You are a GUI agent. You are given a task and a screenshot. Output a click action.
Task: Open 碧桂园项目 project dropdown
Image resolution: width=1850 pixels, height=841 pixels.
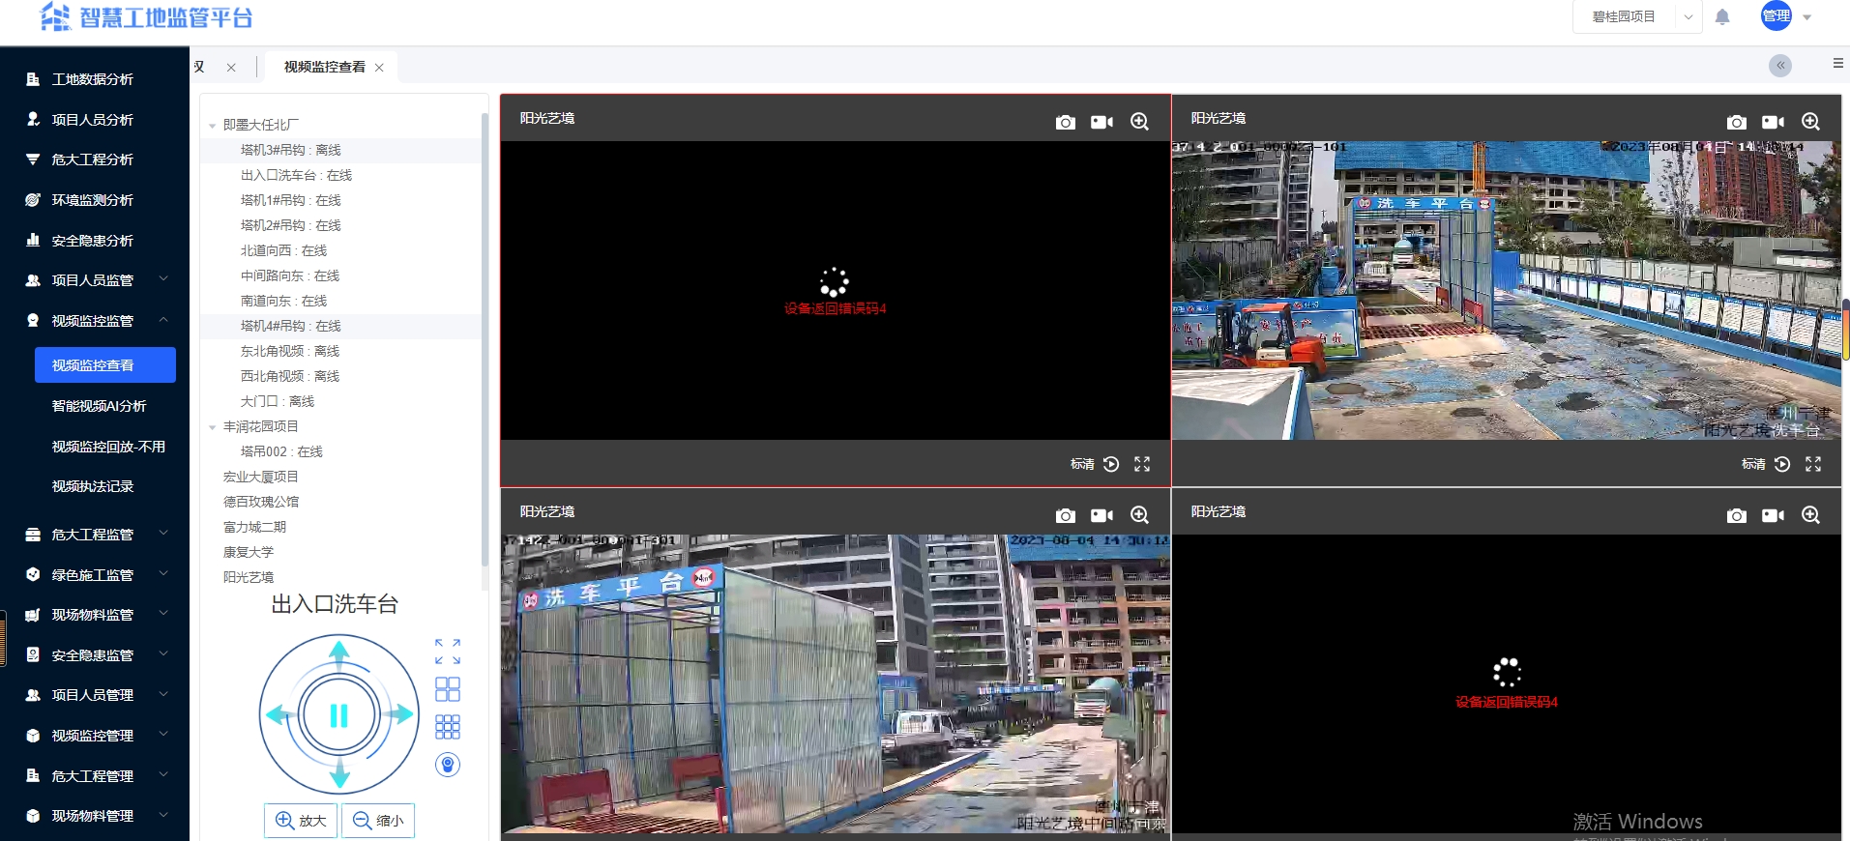click(1637, 16)
